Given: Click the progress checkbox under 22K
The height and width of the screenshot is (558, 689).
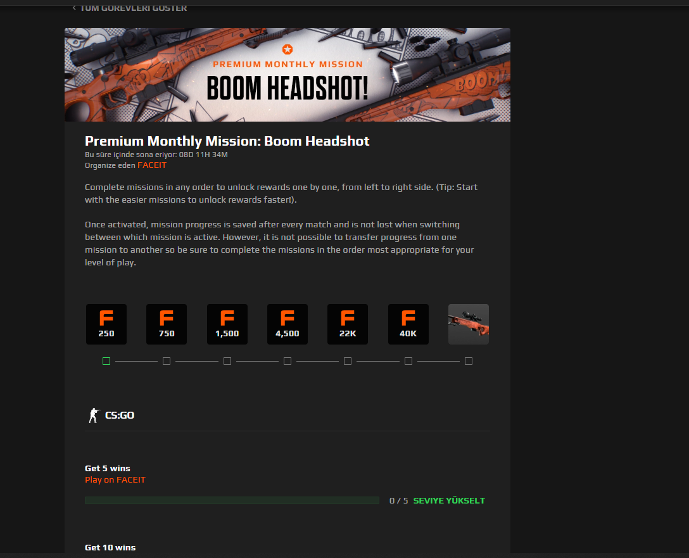Looking at the screenshot, I should pyautogui.click(x=348, y=361).
